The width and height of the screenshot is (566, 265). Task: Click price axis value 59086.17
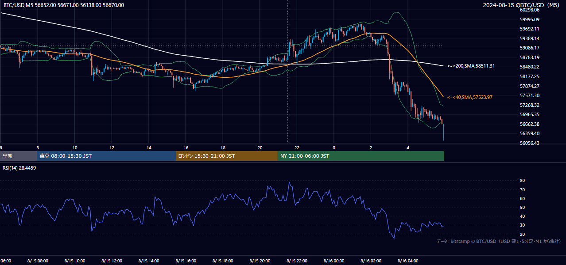pyautogui.click(x=530, y=48)
